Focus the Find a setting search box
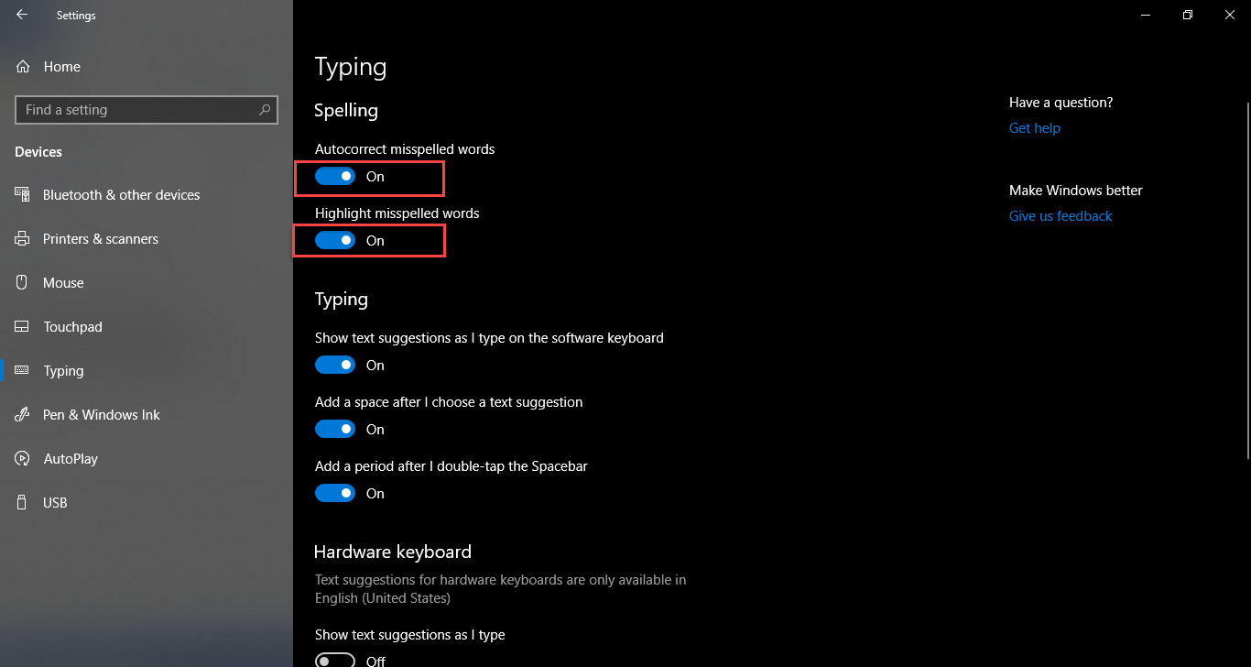Image resolution: width=1251 pixels, height=667 pixels. (137, 110)
